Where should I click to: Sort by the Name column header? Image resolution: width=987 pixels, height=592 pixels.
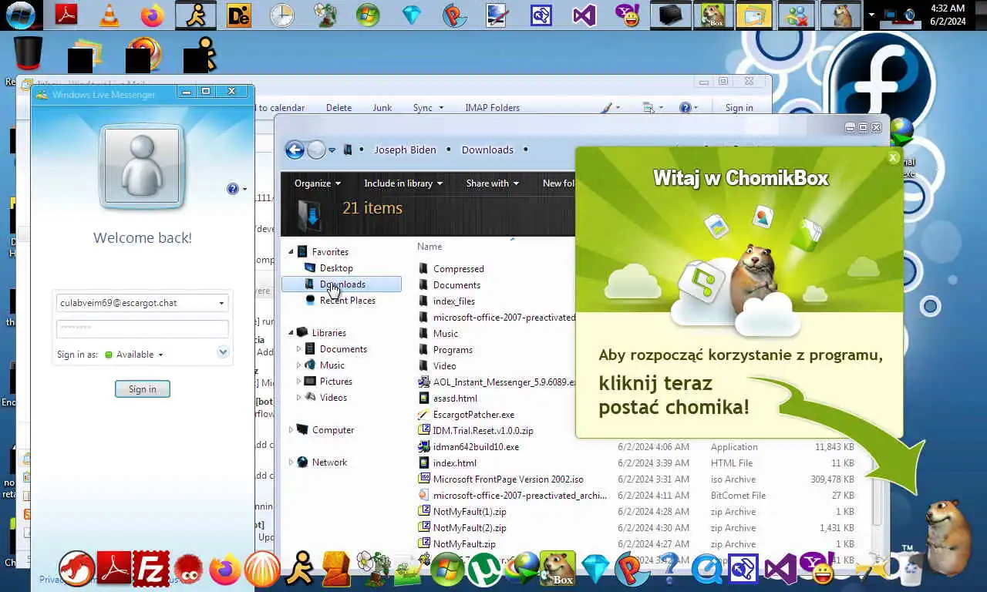click(x=429, y=247)
